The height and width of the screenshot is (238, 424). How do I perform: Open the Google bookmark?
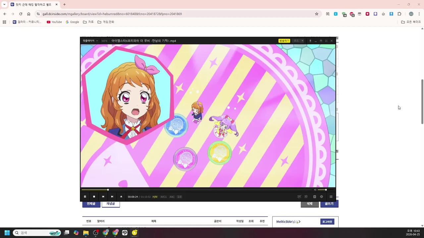[x=72, y=22]
